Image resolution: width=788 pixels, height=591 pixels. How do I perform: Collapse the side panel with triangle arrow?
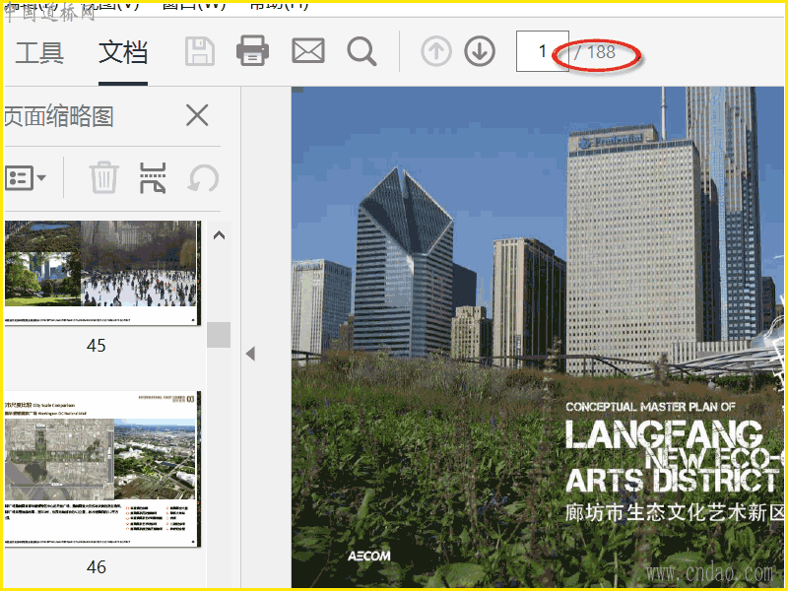click(x=251, y=354)
